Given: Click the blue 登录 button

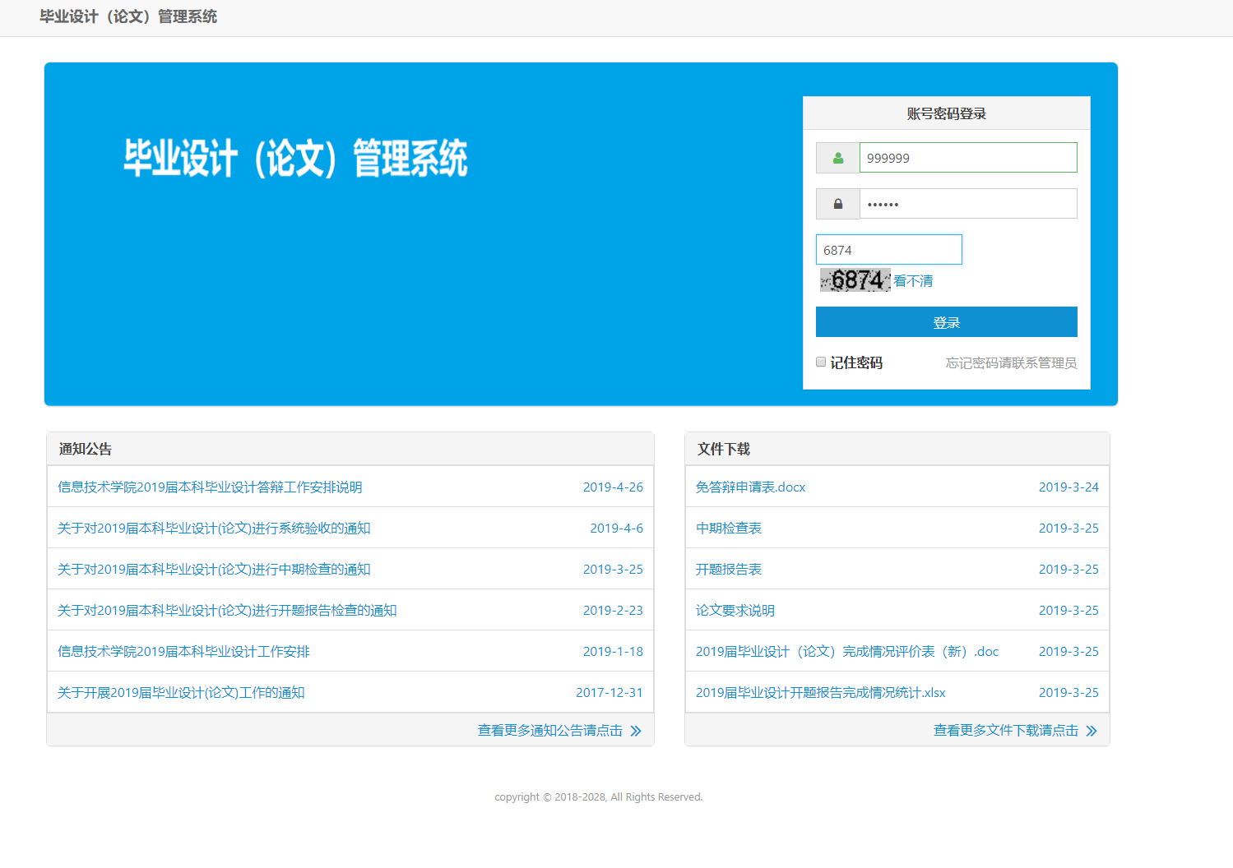Looking at the screenshot, I should 946,321.
